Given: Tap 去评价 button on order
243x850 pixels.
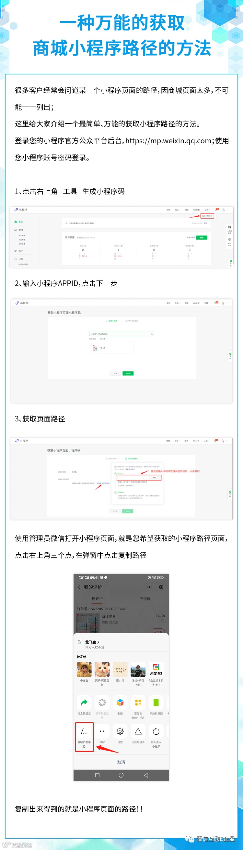Looking at the screenshot, I should click(158, 632).
